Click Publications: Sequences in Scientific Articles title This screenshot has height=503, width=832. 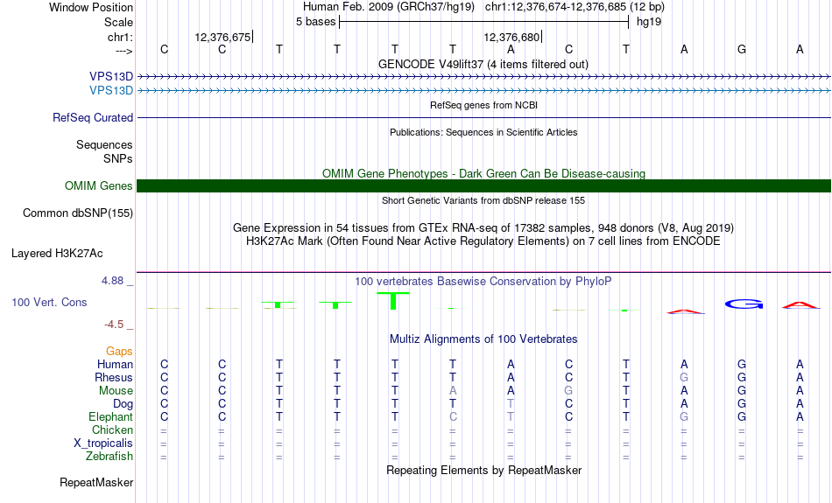click(483, 132)
